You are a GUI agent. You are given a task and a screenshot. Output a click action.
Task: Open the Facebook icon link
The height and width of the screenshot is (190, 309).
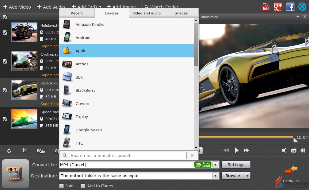(x=290, y=6)
